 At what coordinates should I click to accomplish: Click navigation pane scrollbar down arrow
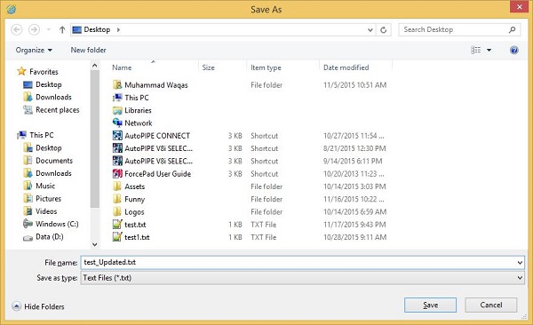click(x=95, y=244)
